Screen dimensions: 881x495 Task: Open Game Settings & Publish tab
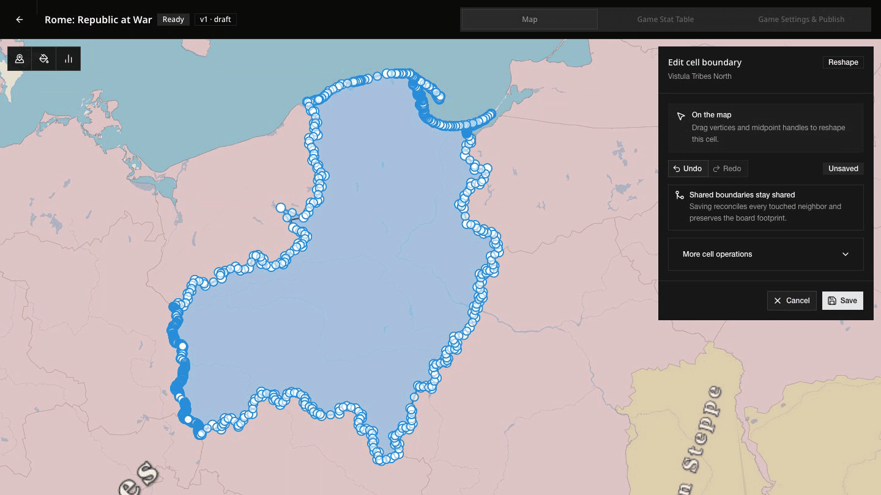tap(801, 20)
